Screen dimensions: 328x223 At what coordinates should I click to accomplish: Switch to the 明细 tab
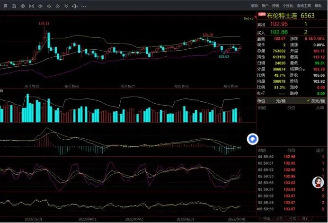(266, 218)
